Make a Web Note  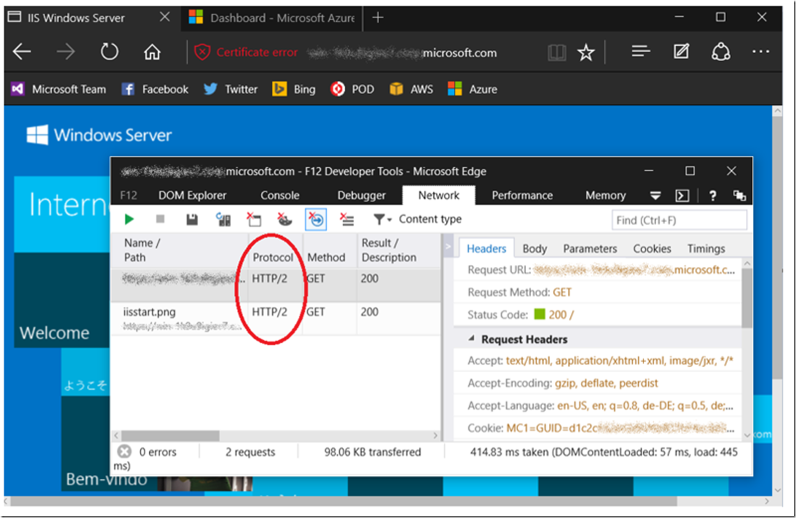681,51
